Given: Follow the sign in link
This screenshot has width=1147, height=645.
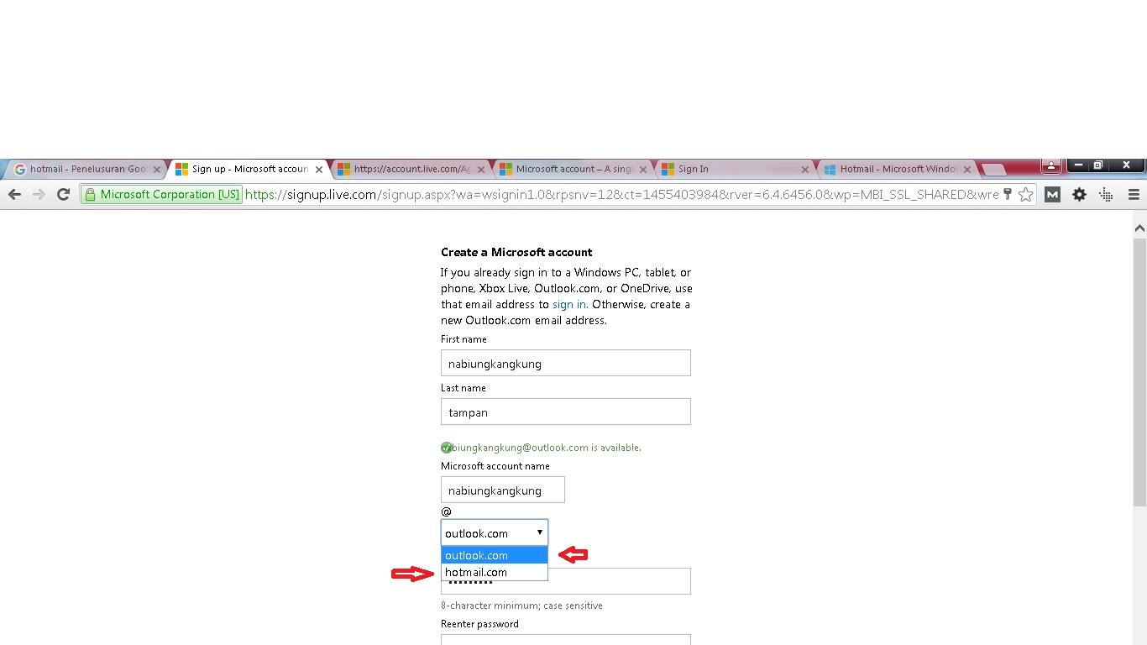Looking at the screenshot, I should [569, 304].
